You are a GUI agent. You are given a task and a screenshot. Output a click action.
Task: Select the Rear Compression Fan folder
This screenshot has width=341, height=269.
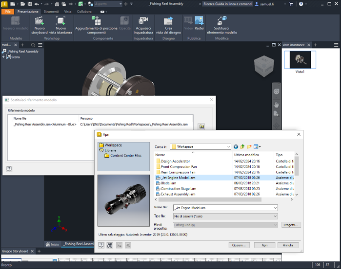[x=178, y=172]
